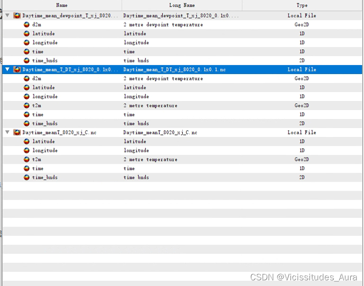Click latitude icon under dewpoint file
Image resolution: width=364 pixels, height=286 pixels.
pos(27,33)
